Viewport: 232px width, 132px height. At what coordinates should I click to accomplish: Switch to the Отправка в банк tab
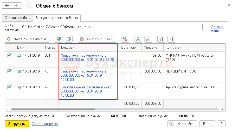pyautogui.click(x=17, y=18)
